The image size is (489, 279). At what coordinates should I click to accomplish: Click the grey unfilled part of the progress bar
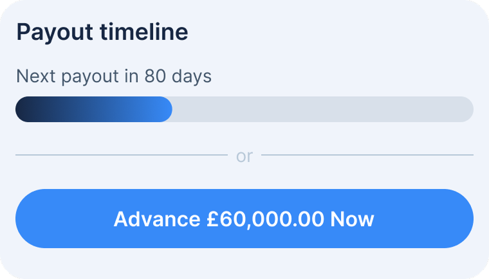point(322,109)
